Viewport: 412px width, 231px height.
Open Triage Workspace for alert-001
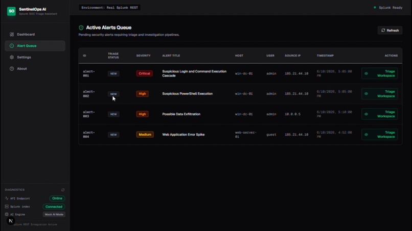(x=379, y=73)
